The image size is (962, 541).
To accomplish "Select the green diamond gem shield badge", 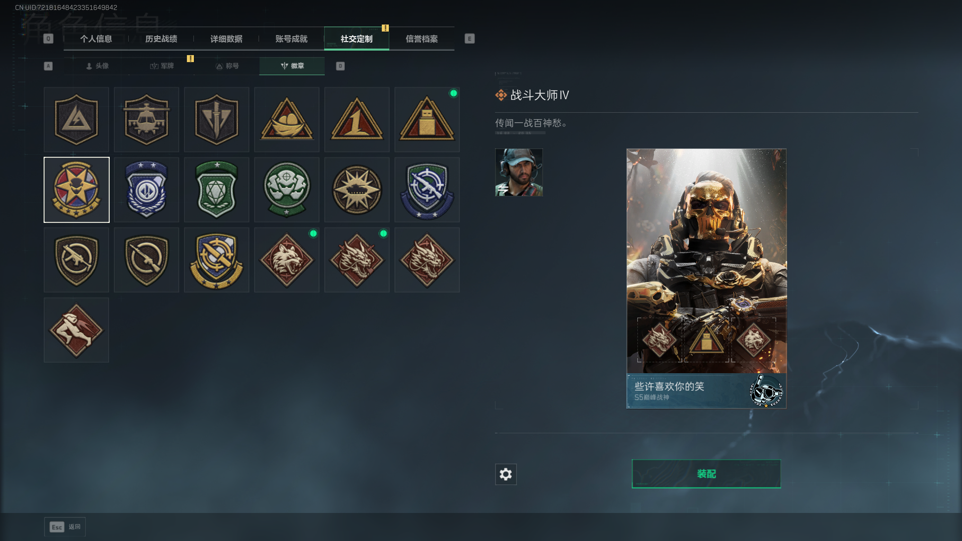I will (x=216, y=190).
